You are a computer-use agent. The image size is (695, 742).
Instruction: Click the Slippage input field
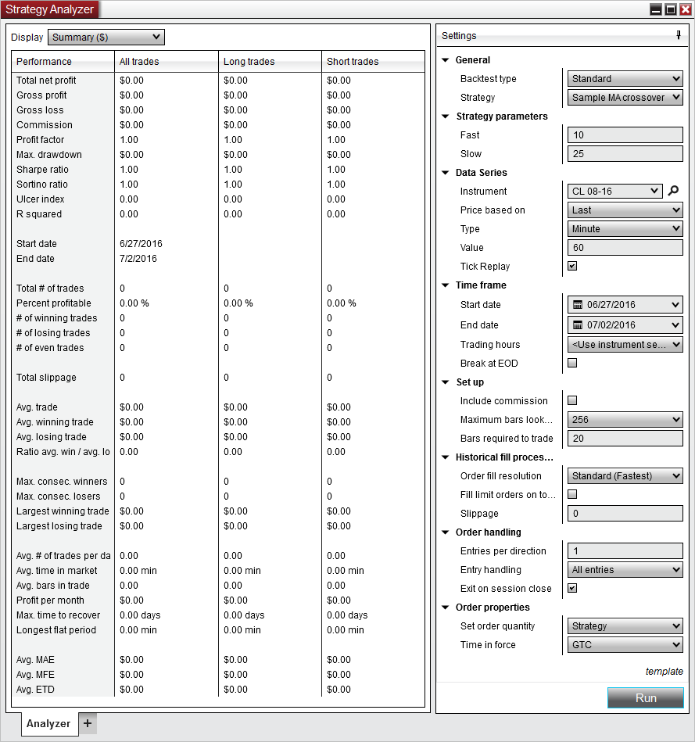tap(625, 514)
